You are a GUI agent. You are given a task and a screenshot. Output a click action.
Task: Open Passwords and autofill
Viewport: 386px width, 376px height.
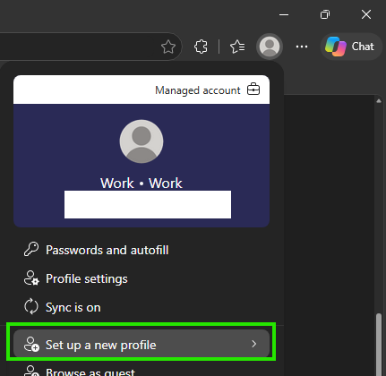[142, 250]
